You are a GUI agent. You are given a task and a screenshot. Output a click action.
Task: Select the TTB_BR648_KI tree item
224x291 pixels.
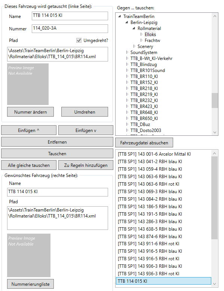(x=144, y=112)
